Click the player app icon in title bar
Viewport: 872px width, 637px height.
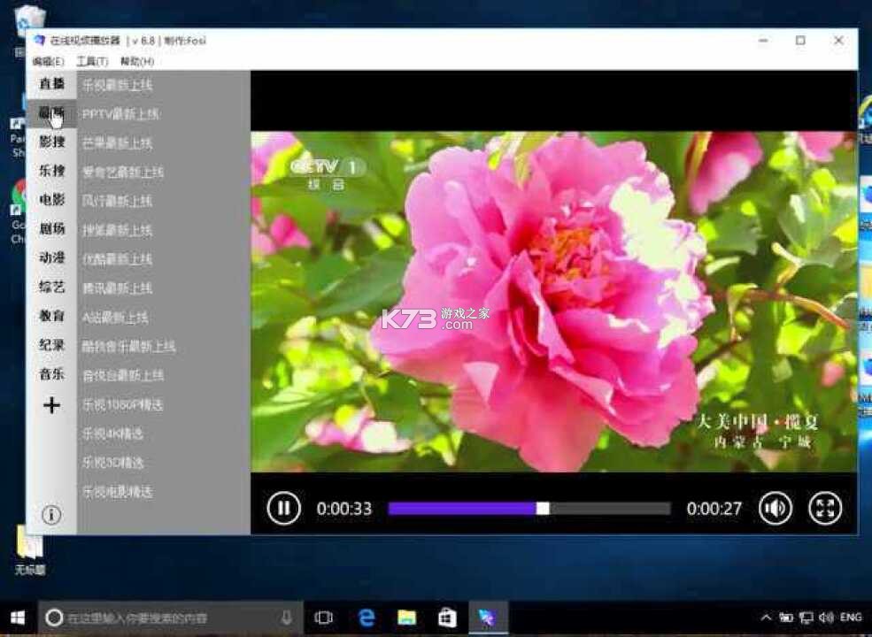click(39, 41)
